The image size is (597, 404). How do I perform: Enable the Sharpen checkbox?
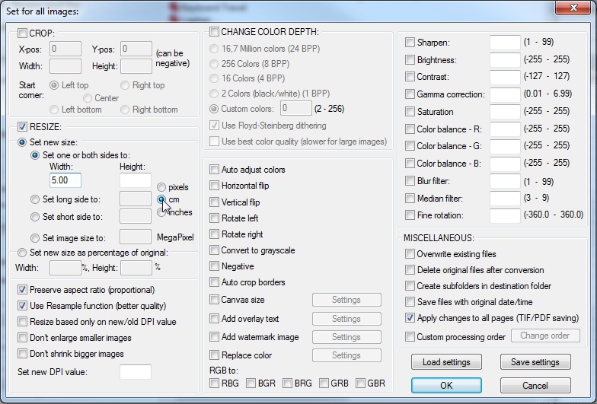point(410,43)
